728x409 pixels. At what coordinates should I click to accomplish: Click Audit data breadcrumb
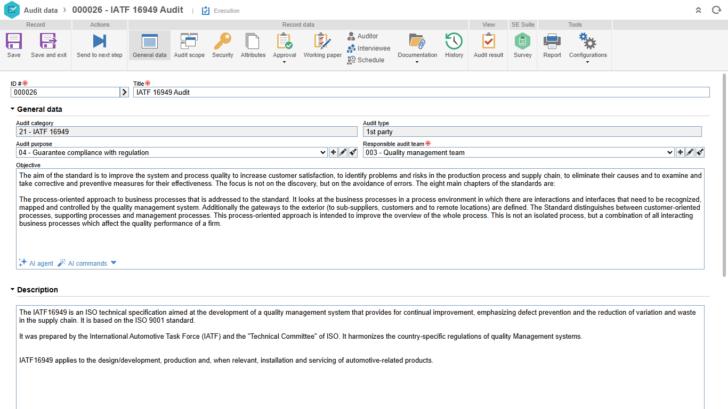(x=41, y=10)
